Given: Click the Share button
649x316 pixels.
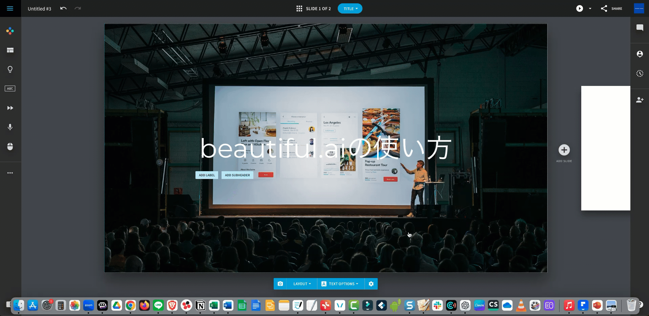Looking at the screenshot, I should [x=612, y=8].
